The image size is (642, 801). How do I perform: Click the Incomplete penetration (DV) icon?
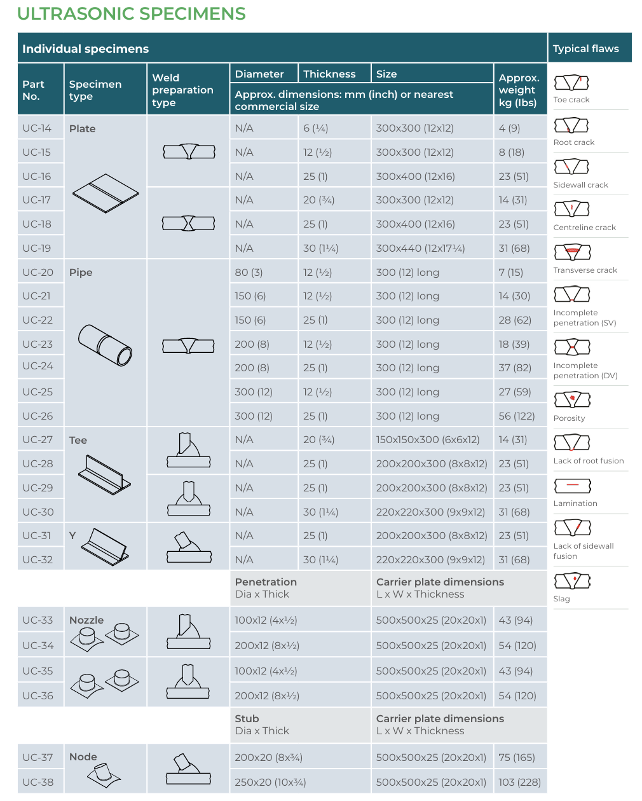click(572, 347)
